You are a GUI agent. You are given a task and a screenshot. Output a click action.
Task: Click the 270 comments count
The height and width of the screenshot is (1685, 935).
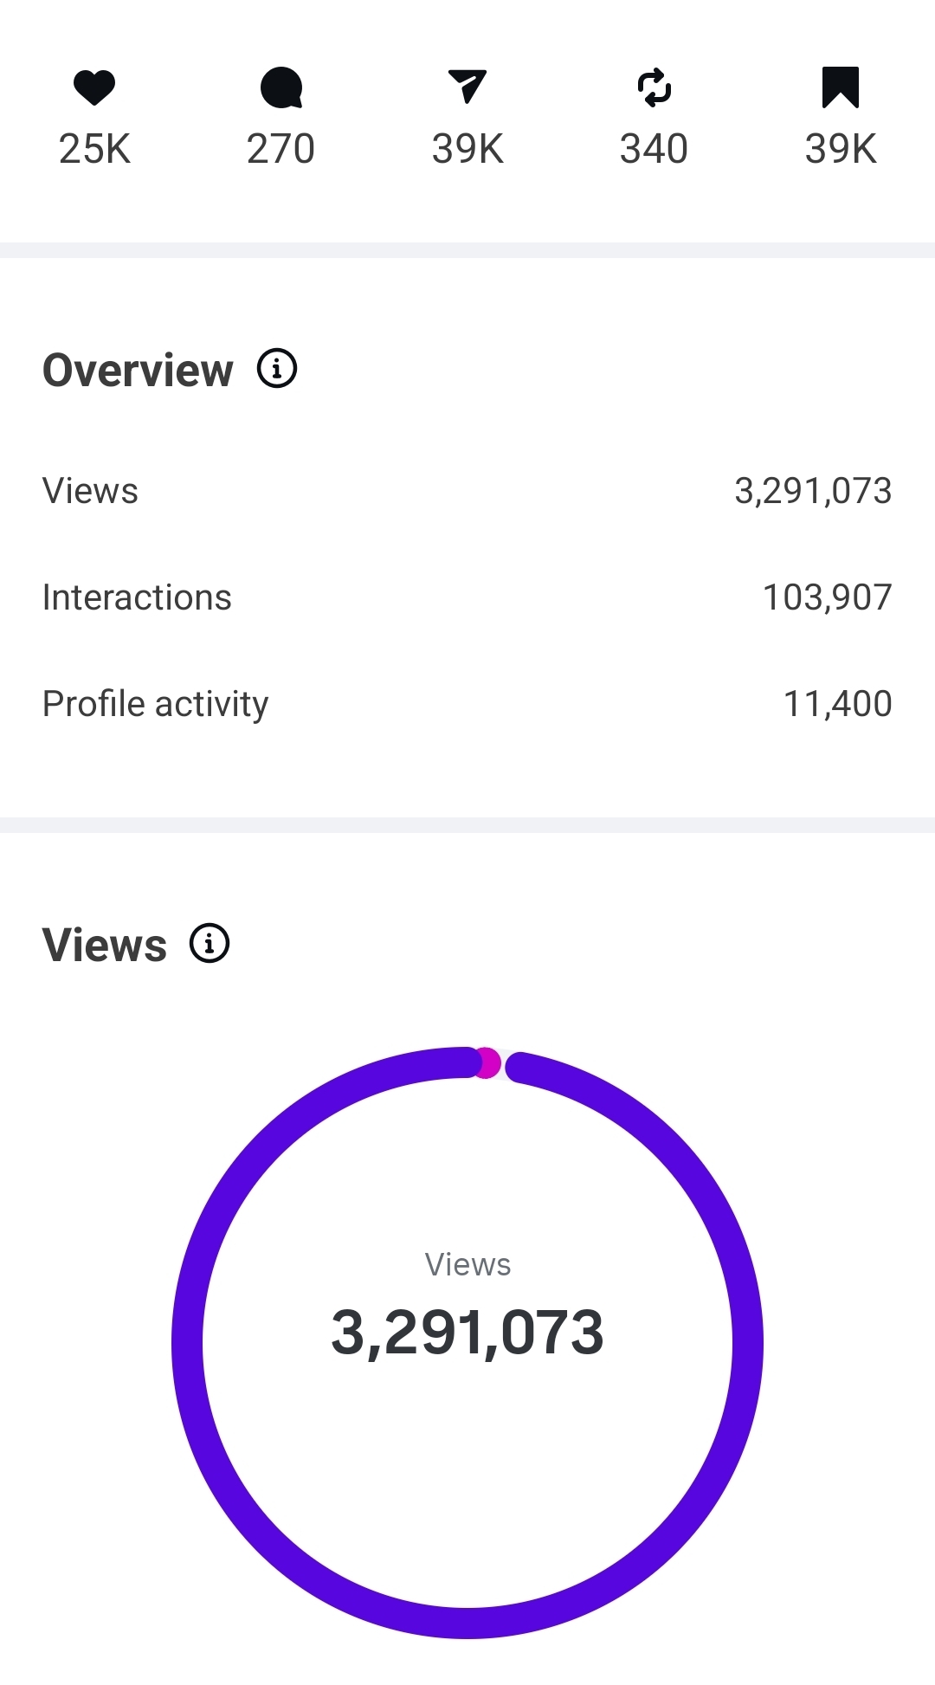pos(280,149)
